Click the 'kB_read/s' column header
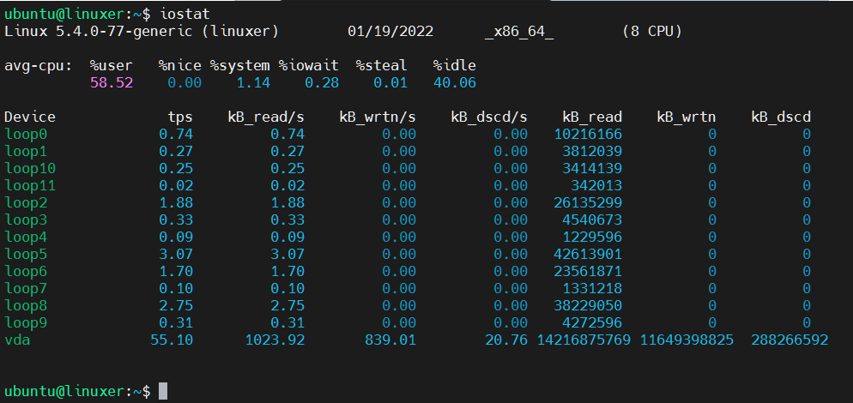This screenshot has width=853, height=403. [266, 117]
